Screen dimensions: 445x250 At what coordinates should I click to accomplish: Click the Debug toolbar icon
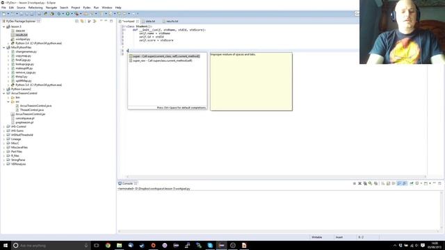click(x=58, y=14)
